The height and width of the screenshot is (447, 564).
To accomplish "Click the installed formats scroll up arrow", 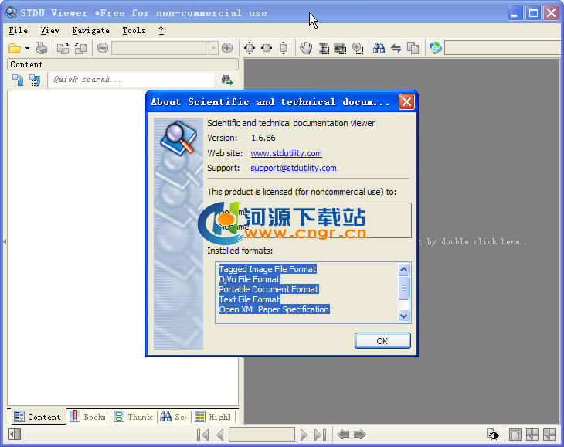I will [x=403, y=269].
